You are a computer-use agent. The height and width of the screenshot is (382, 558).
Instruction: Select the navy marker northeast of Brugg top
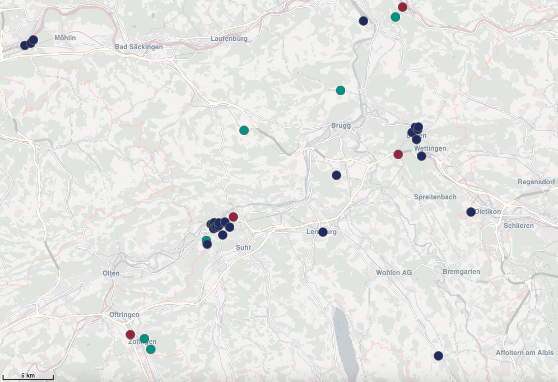pos(364,21)
